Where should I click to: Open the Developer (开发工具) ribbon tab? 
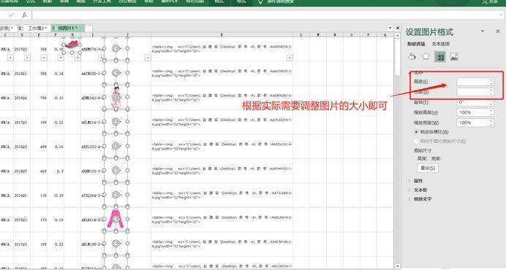102,1
